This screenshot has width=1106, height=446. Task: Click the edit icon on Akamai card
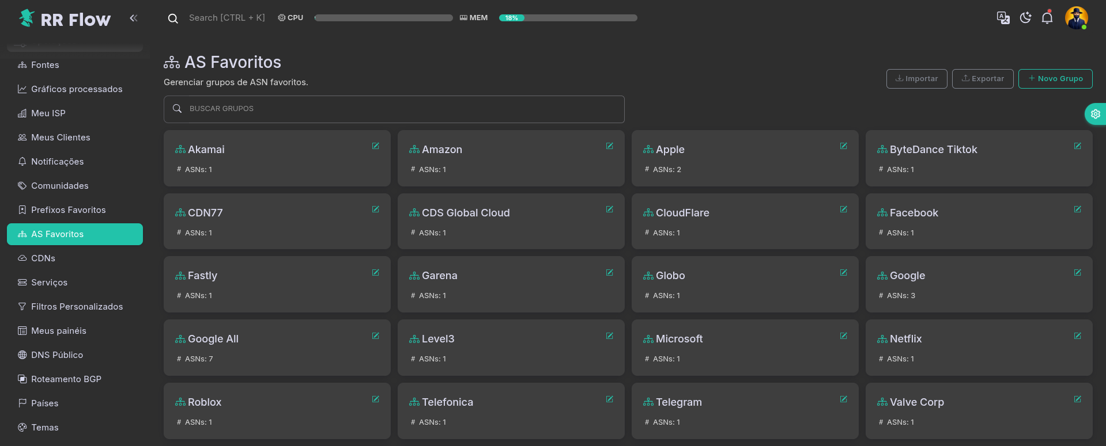375,146
